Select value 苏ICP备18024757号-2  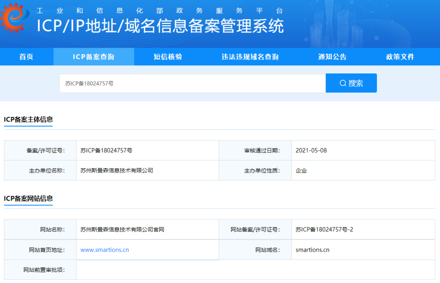tap(324, 230)
